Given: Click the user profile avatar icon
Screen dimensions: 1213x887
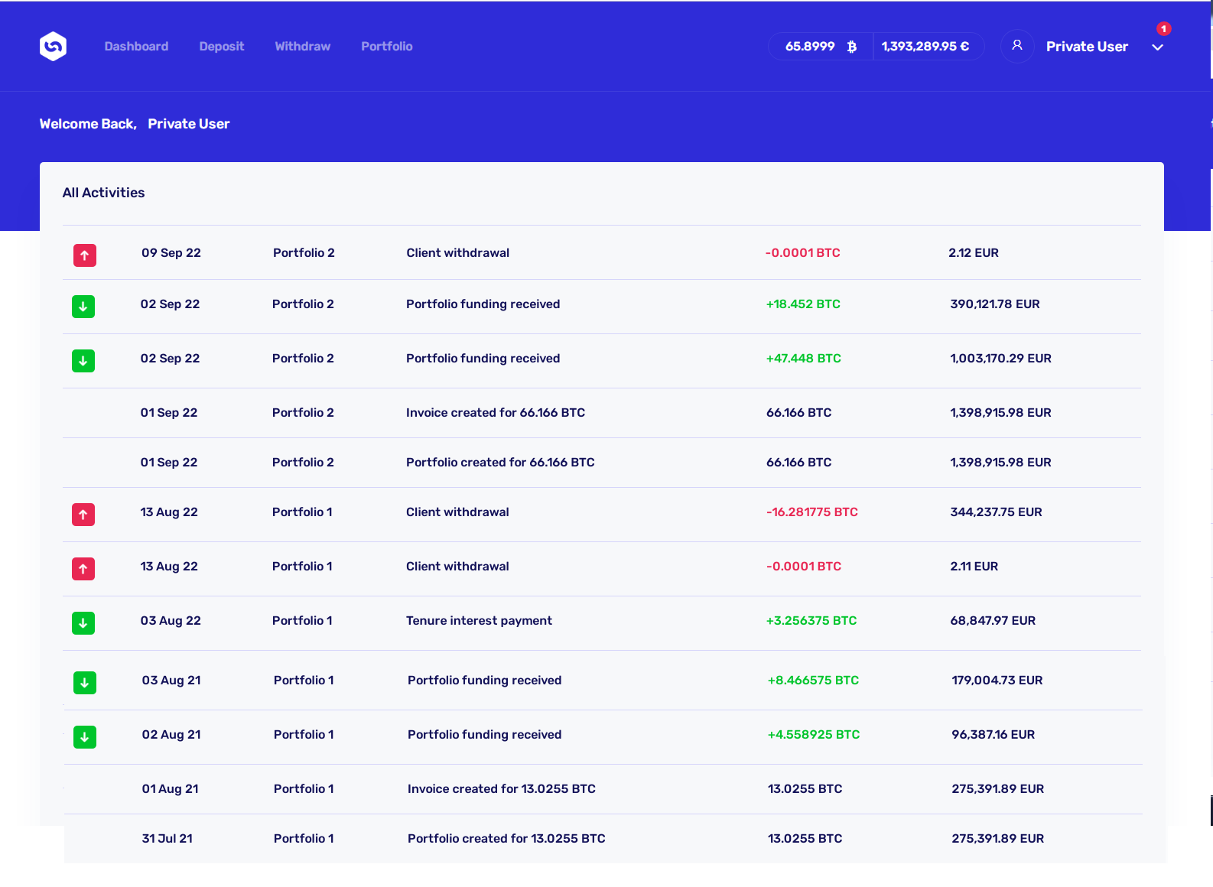Looking at the screenshot, I should [1016, 46].
